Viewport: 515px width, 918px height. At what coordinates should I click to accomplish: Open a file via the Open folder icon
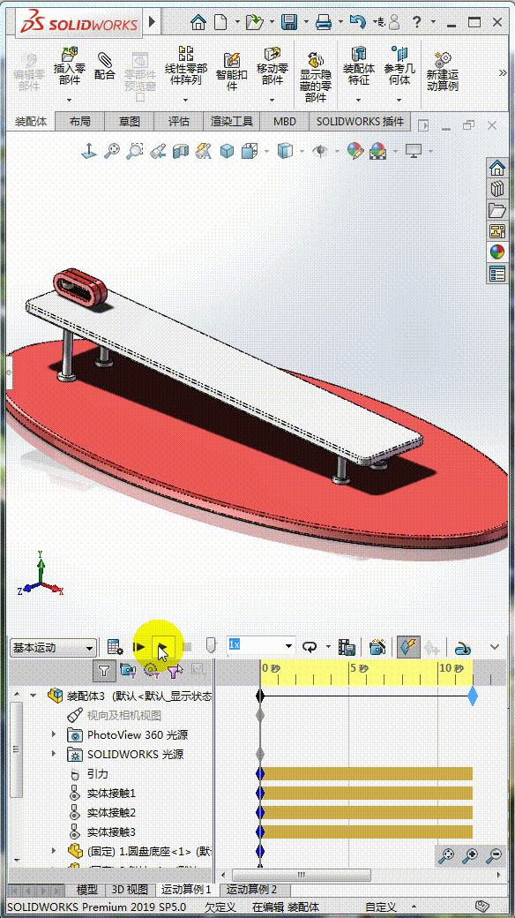pos(255,23)
